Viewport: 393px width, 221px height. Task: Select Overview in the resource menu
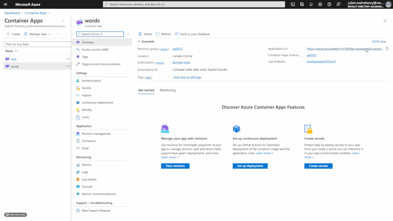tap(102, 42)
